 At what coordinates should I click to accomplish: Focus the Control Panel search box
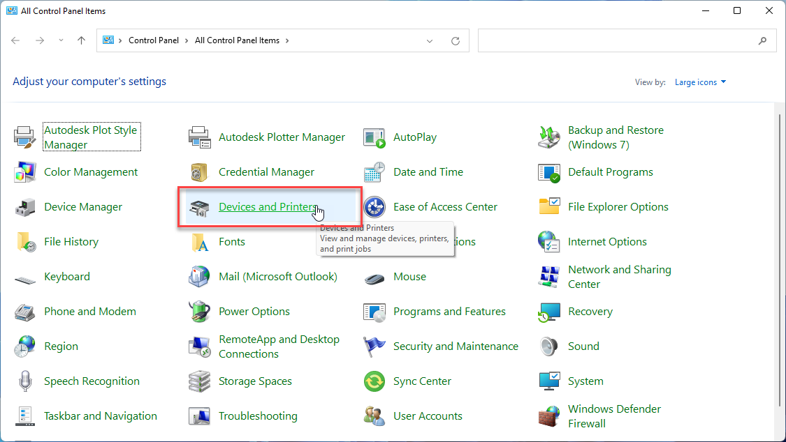[627, 40]
